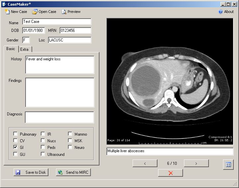Go to the next image

click(196, 163)
